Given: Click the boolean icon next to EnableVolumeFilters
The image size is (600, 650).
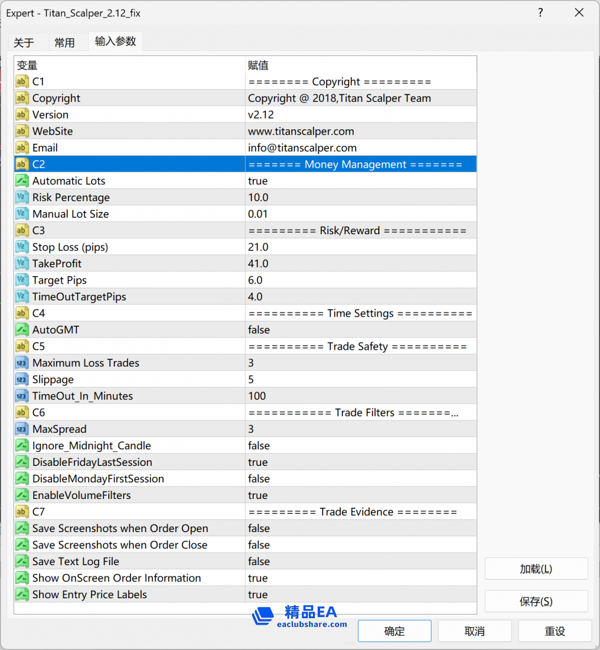Looking at the screenshot, I should pyautogui.click(x=22, y=495).
